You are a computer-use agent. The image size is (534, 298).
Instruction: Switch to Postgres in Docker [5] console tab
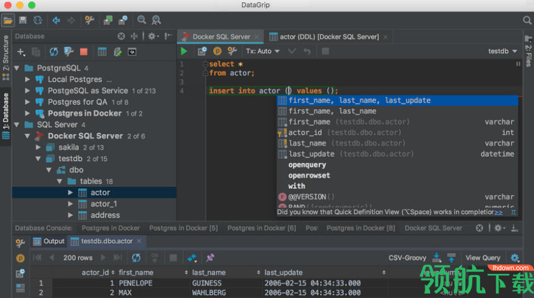pos(183,228)
